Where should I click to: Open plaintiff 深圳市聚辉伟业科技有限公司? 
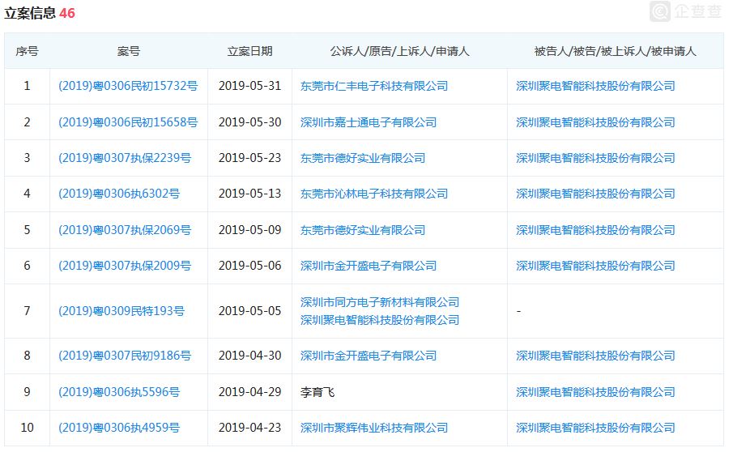click(374, 428)
